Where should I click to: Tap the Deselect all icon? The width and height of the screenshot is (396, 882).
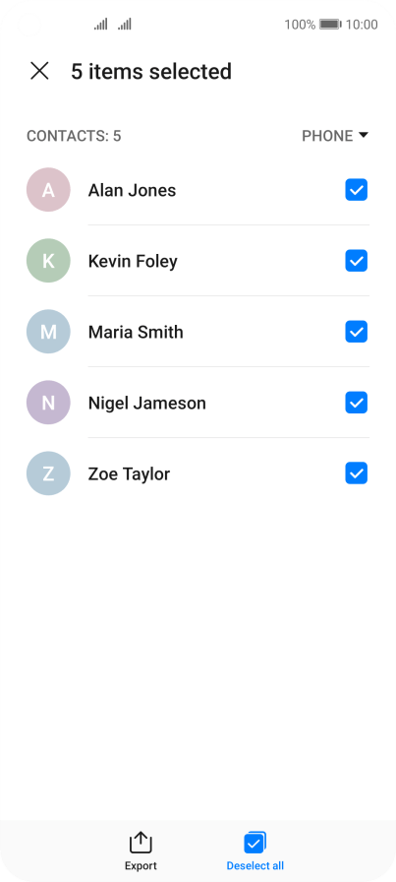click(x=255, y=843)
